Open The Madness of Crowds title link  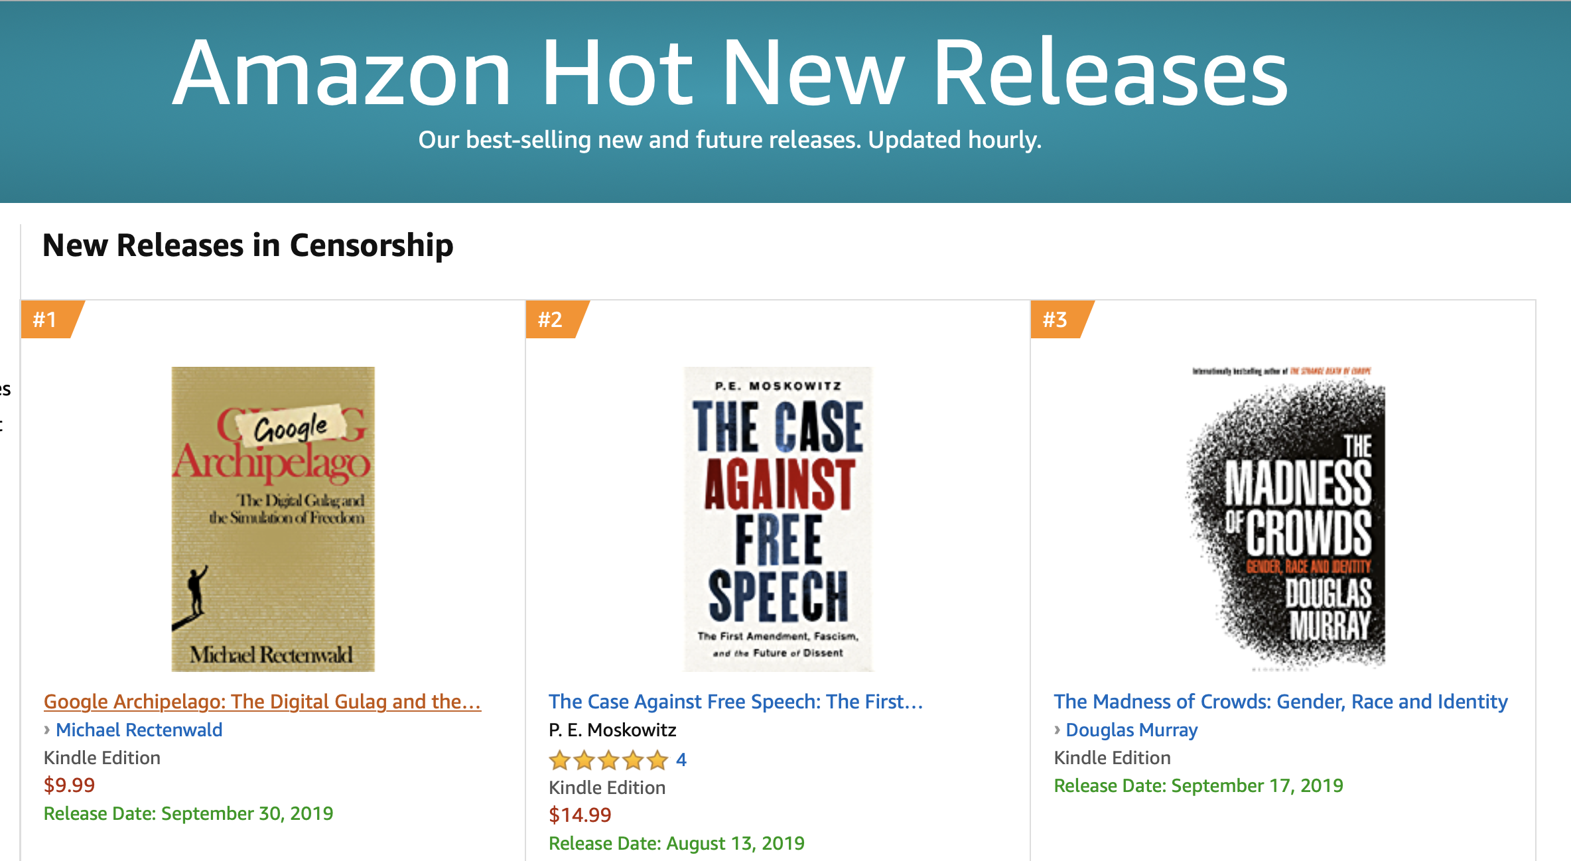[x=1280, y=701]
